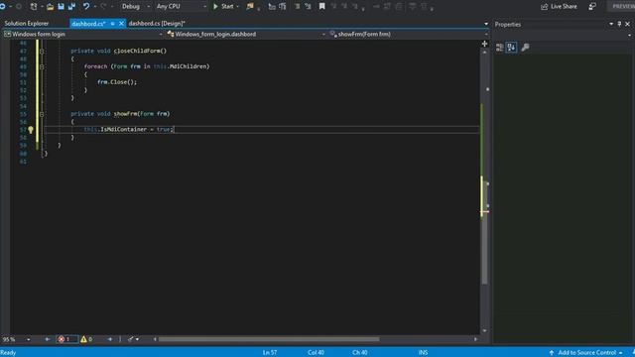Click the scroll down arrow in editor
635x357 pixels.
point(484,330)
